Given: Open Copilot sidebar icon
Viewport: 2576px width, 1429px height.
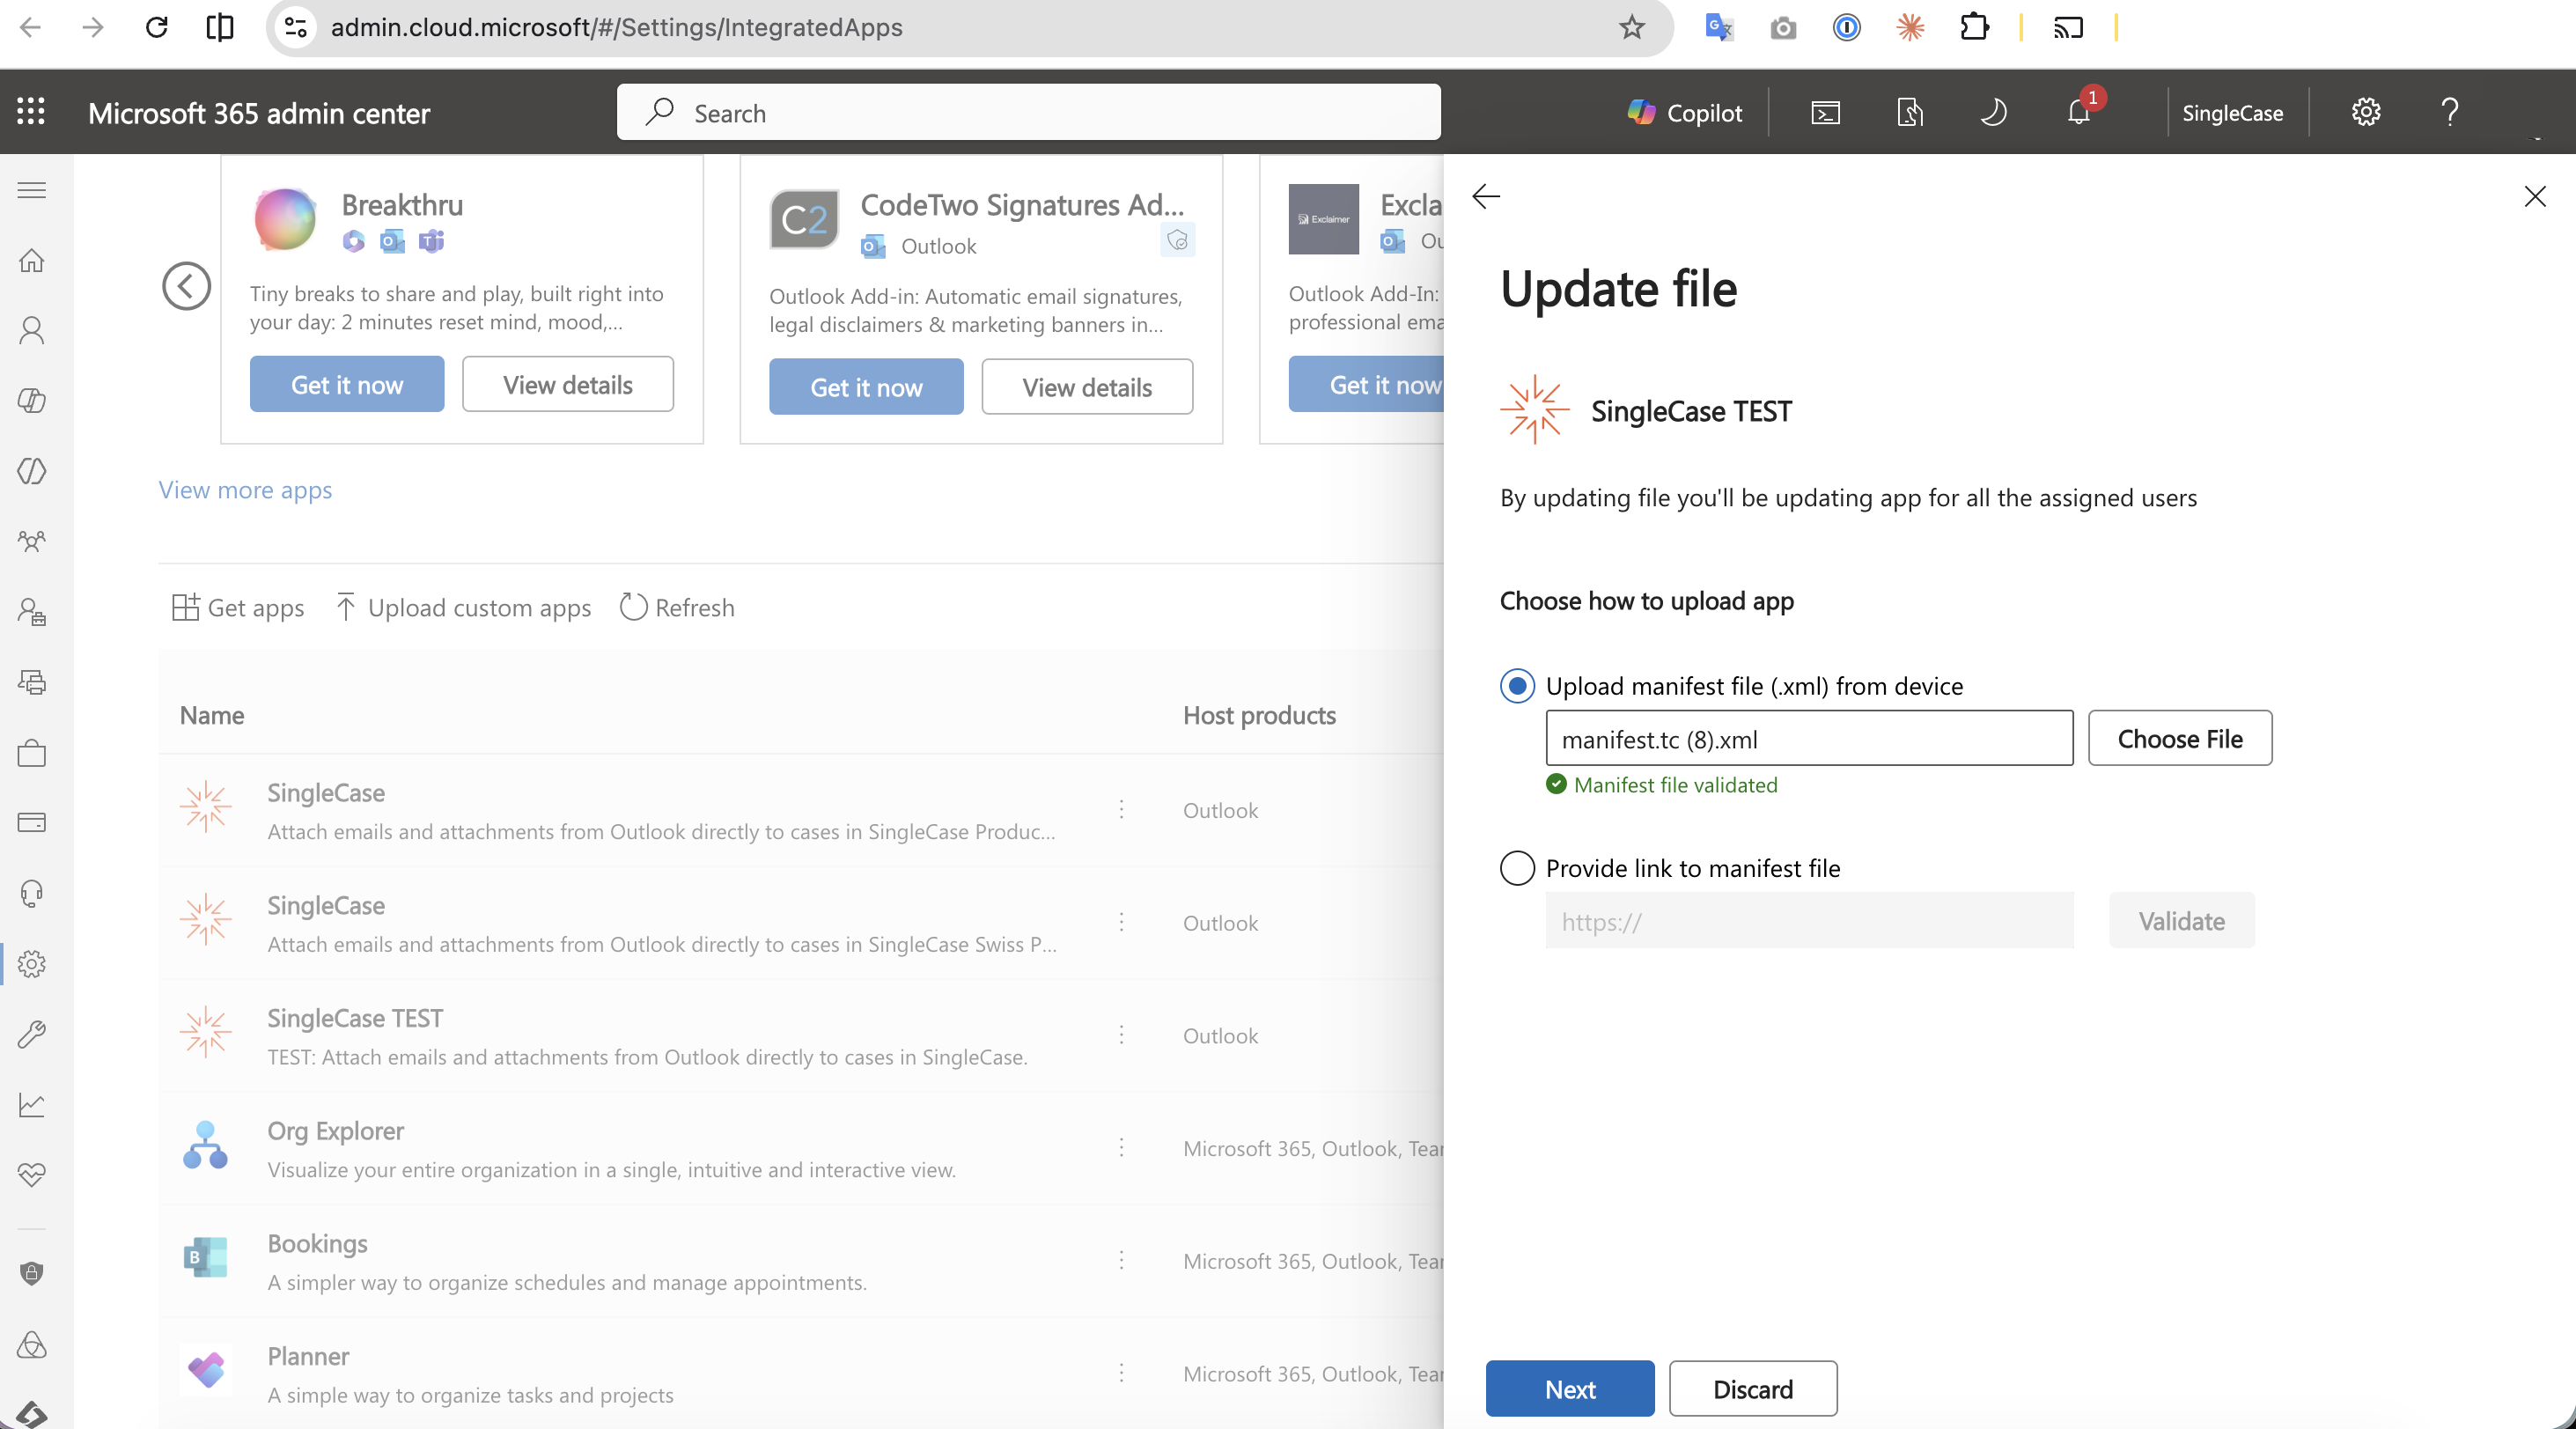Looking at the screenshot, I should coord(32,400).
